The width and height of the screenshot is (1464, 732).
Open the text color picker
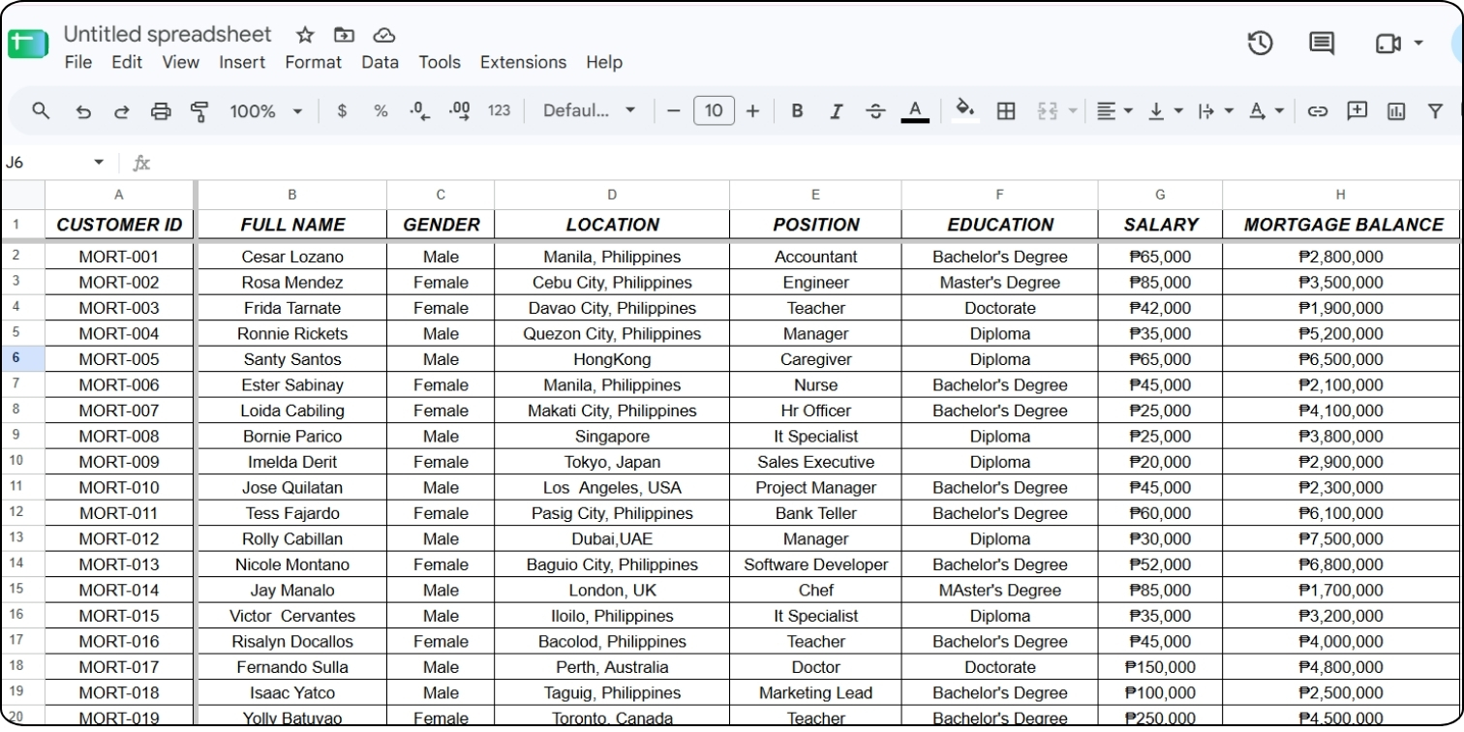tap(915, 111)
